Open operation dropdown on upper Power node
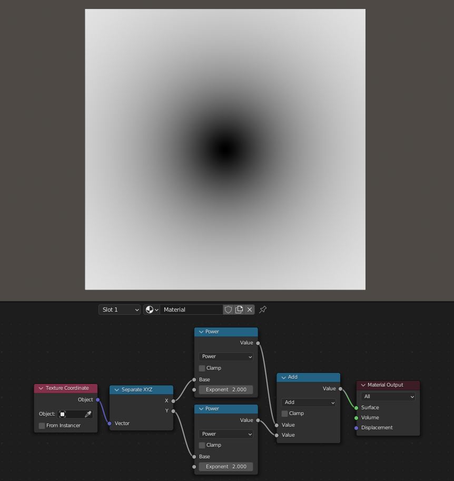This screenshot has height=481, width=454. tap(226, 357)
